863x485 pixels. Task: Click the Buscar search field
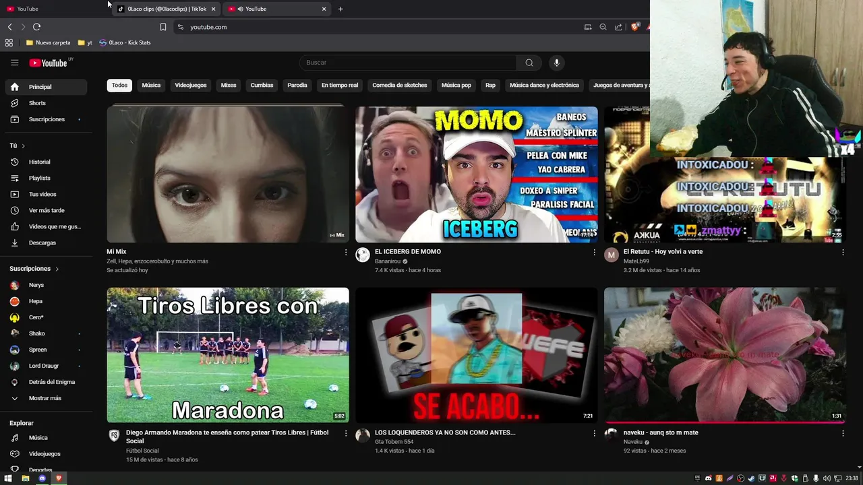pos(408,63)
